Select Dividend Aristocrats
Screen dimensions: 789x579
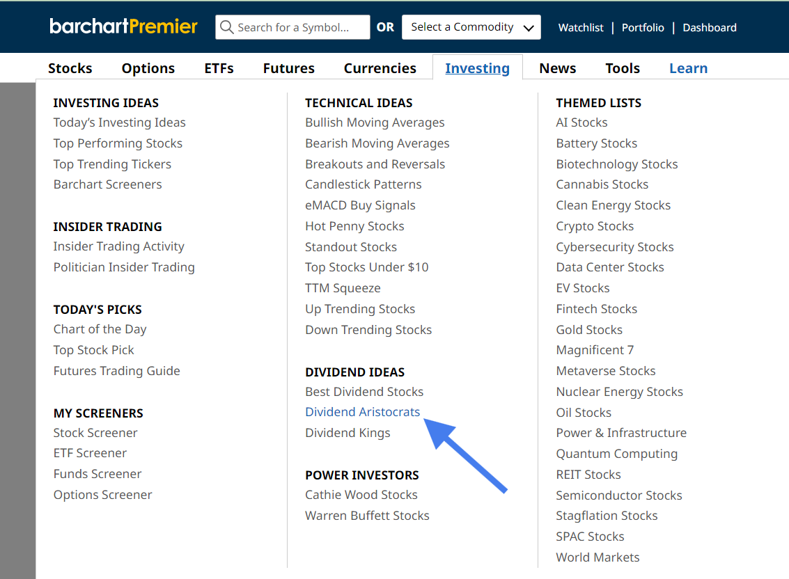[362, 412]
